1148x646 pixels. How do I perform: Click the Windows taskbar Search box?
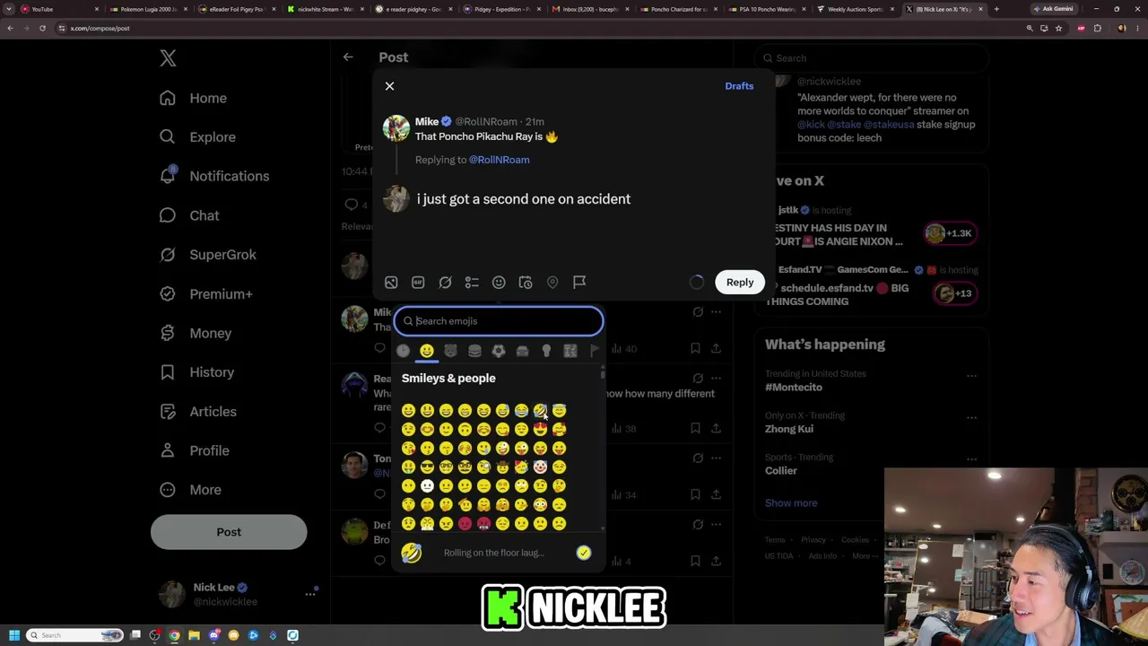click(74, 635)
